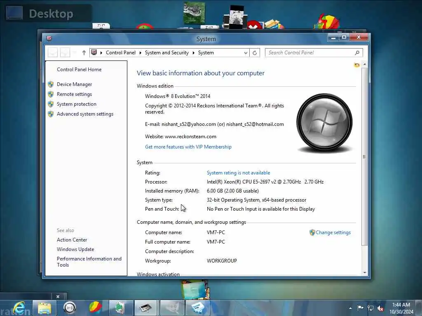Image resolution: width=422 pixels, height=316 pixels.
Task: Open Device Manager from the sidebar
Action: [74, 84]
